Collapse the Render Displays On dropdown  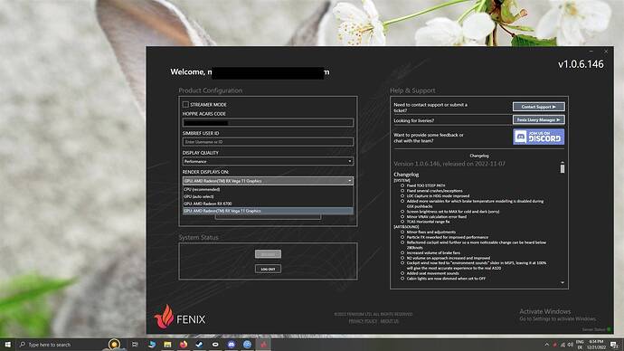268,181
